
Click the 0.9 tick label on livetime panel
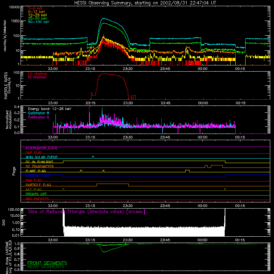[x=17, y=248]
